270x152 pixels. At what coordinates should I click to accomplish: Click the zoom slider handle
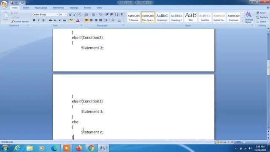[256, 142]
